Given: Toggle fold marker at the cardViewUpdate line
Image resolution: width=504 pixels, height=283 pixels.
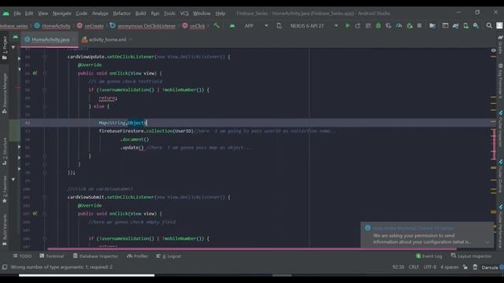Looking at the screenshot, I should 45,57.
